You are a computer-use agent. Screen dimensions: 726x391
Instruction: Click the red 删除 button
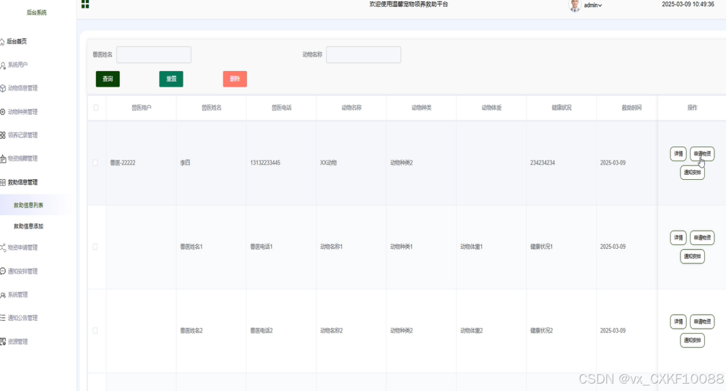(x=235, y=79)
